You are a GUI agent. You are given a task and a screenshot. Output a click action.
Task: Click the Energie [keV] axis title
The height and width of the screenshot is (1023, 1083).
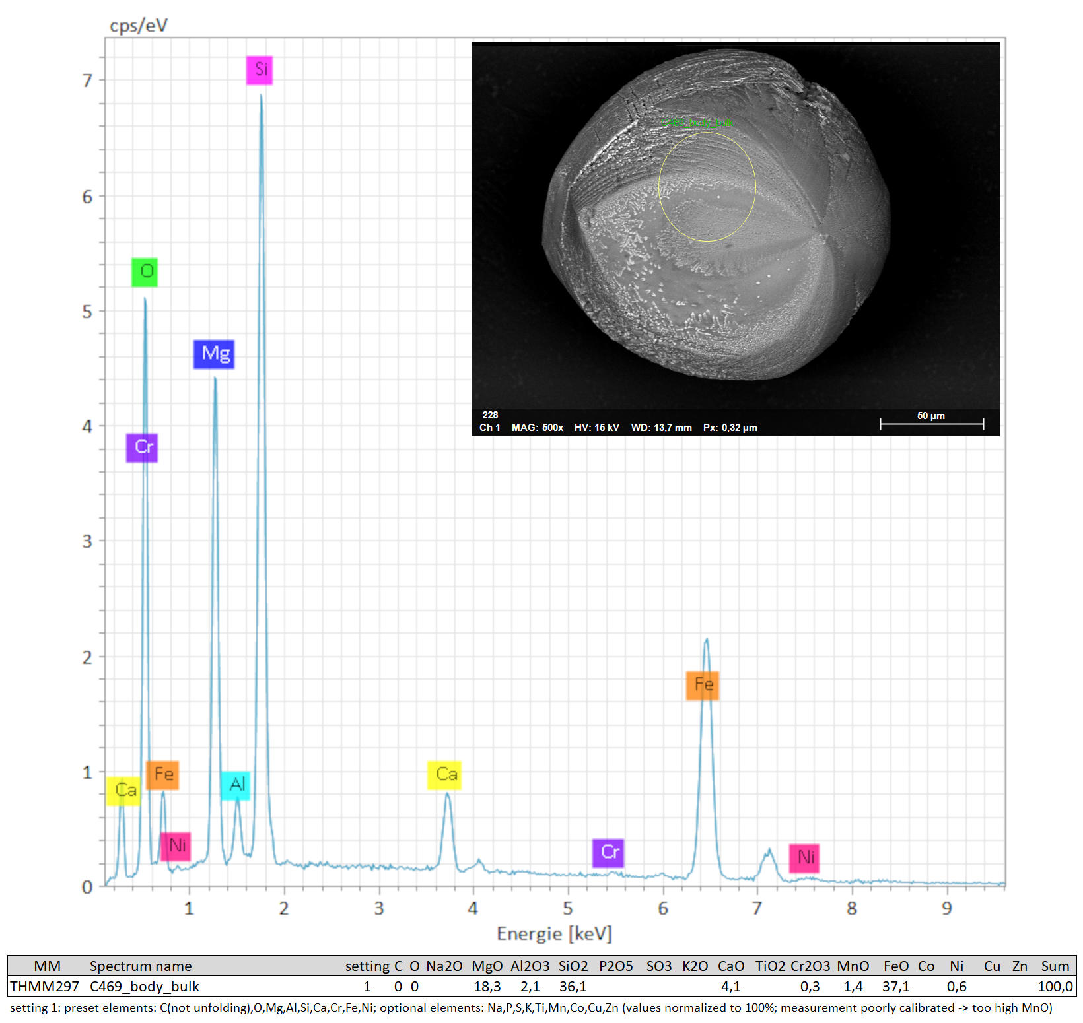[554, 934]
